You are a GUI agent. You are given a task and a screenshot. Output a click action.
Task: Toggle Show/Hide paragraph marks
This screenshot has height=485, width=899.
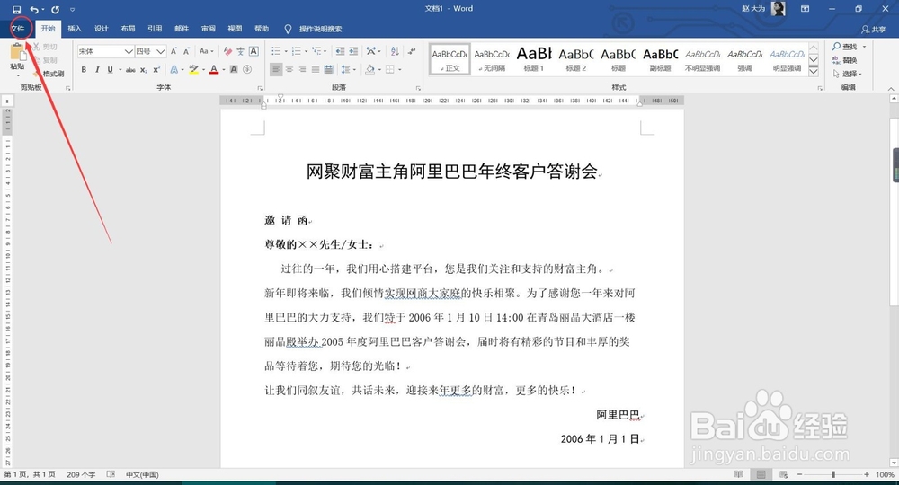click(x=412, y=51)
